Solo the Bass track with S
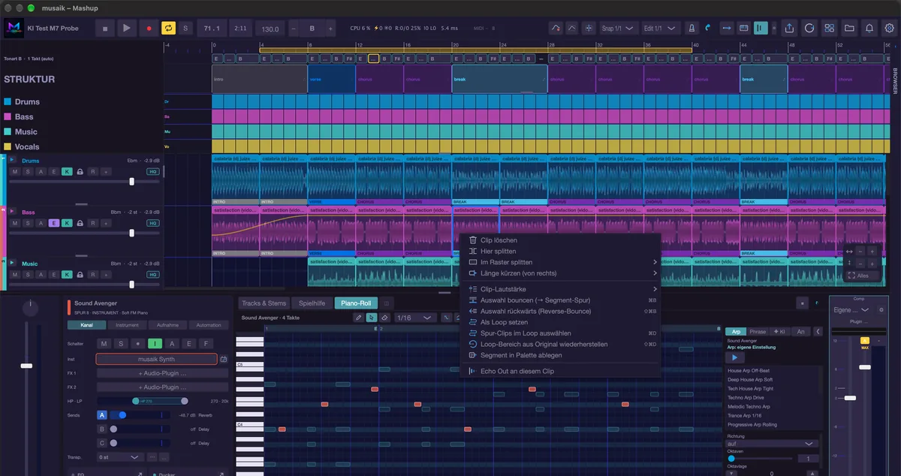 (x=27, y=223)
